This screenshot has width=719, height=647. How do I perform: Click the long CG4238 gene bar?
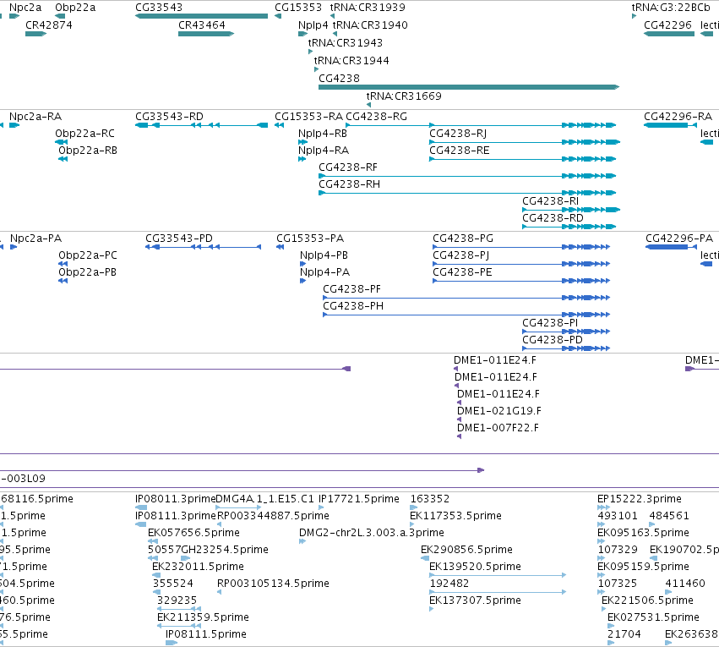tap(469, 87)
